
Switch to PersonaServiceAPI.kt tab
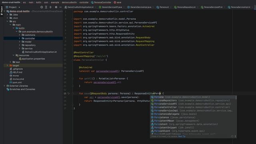pyautogui.click(x=212, y=7)
